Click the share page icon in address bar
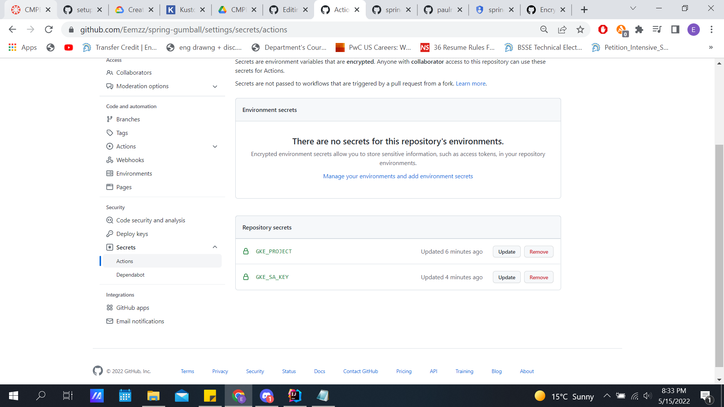The width and height of the screenshot is (724, 407). (x=562, y=29)
